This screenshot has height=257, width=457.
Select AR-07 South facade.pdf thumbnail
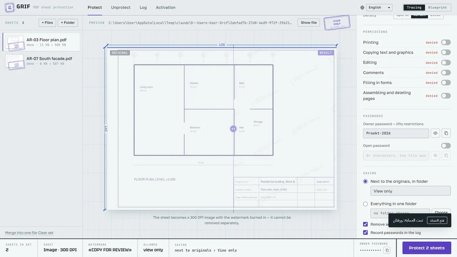pos(15,61)
